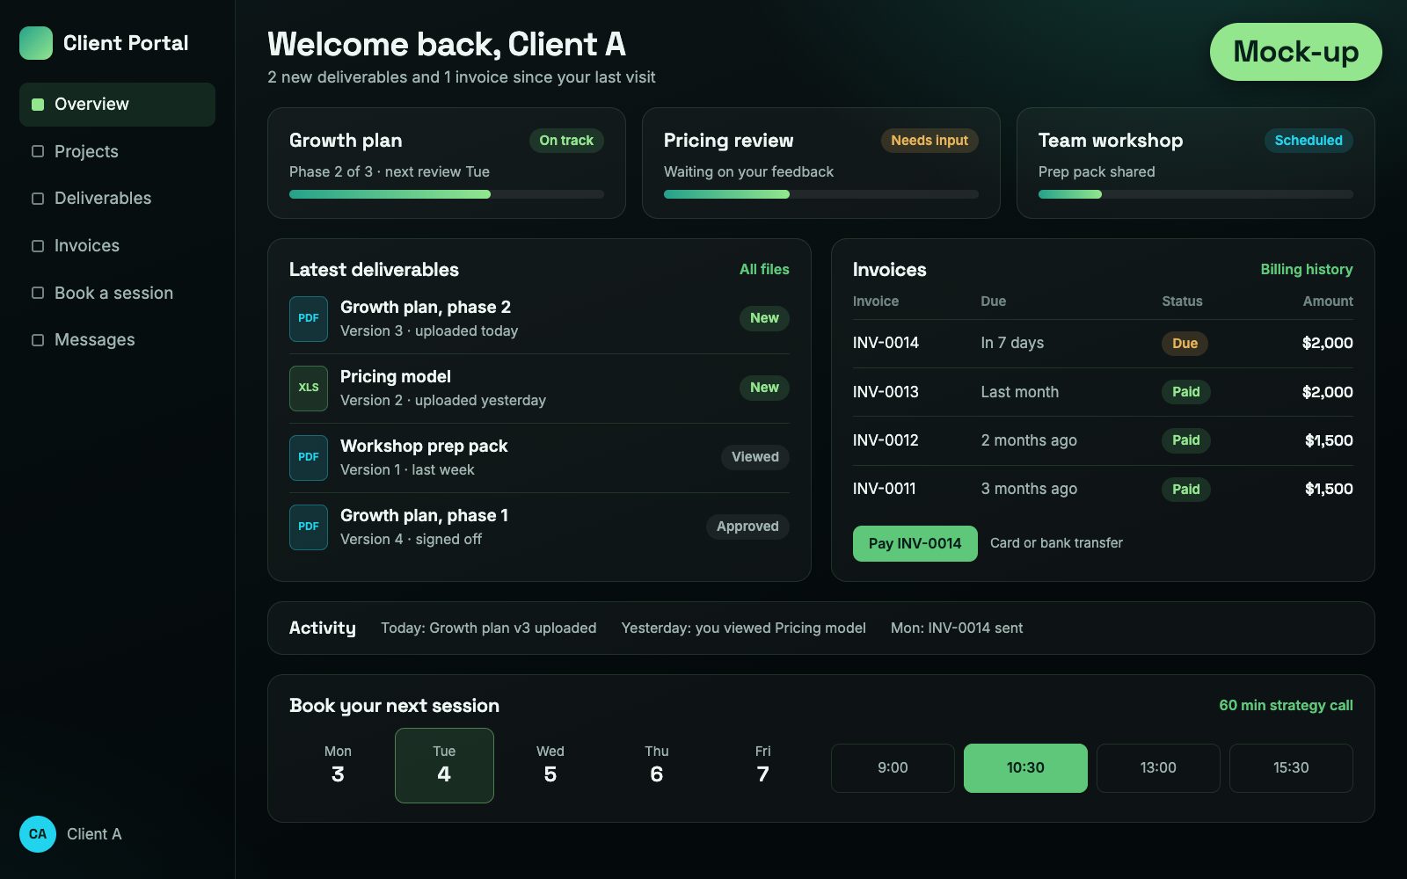
Task: Click the Team workshop progress bar
Action: pos(1196,194)
